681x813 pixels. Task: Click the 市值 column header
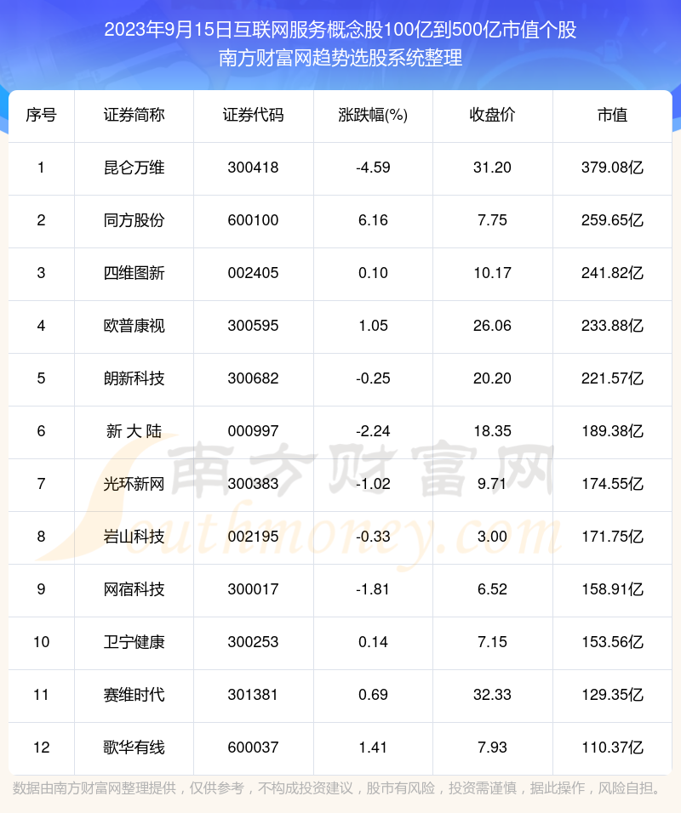[613, 115]
